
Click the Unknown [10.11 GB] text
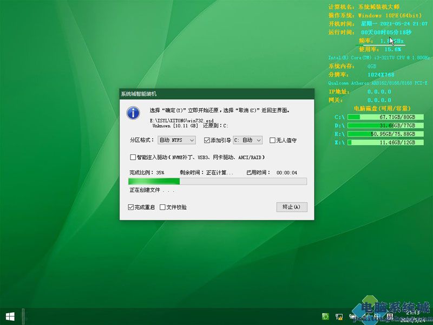[175, 126]
